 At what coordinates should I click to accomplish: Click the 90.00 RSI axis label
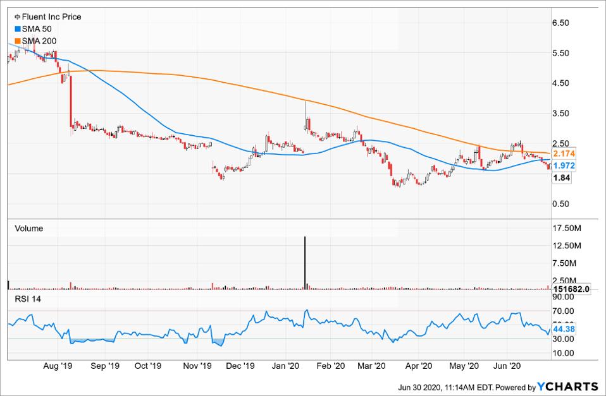(563, 297)
